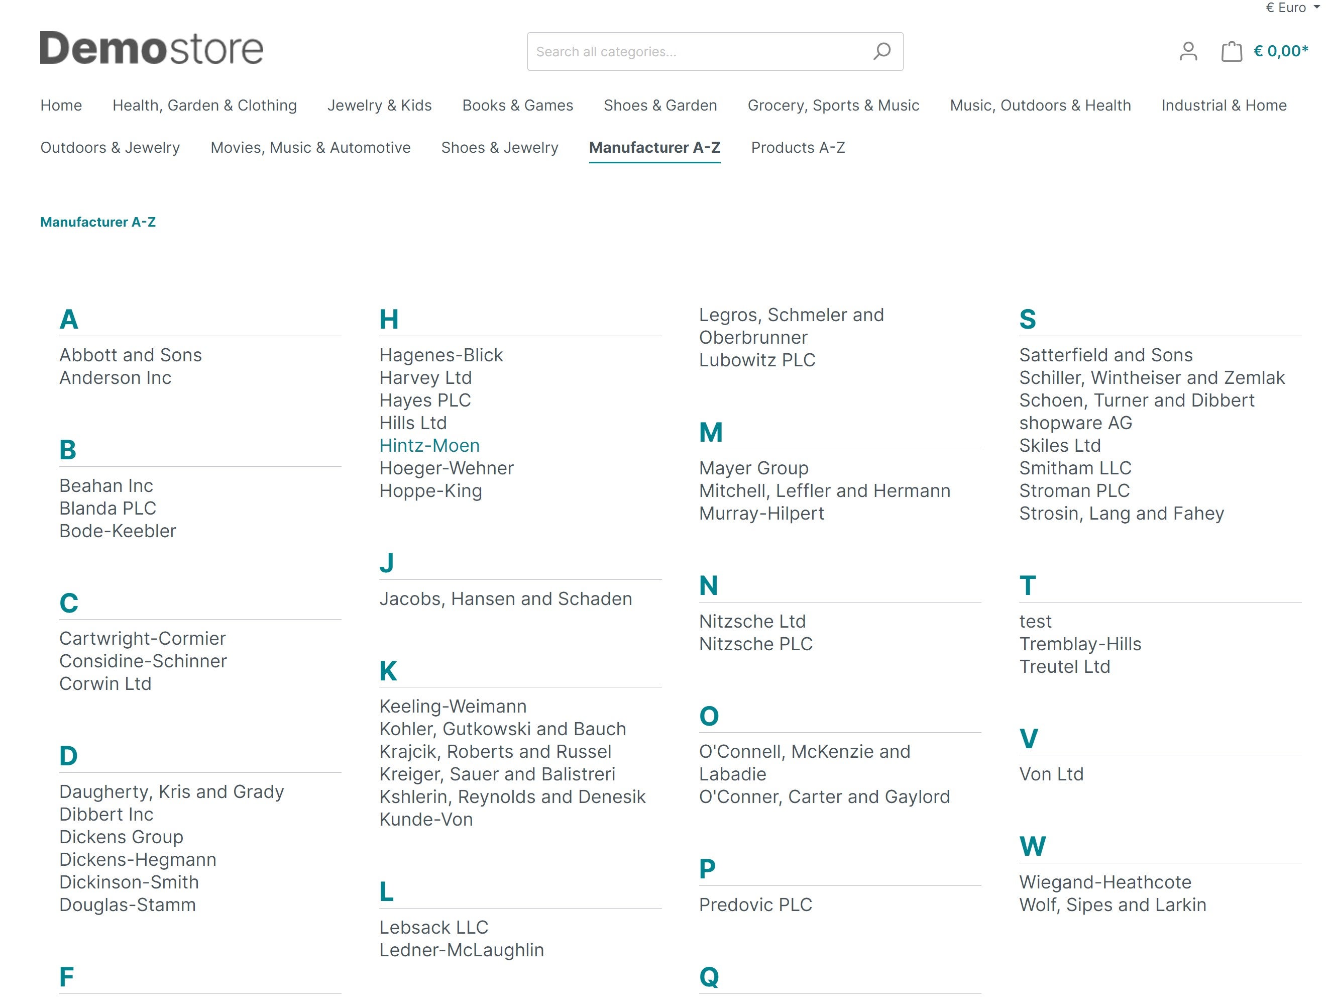The image size is (1331, 1001).
Task: Click the Demostore logo
Action: tap(152, 48)
